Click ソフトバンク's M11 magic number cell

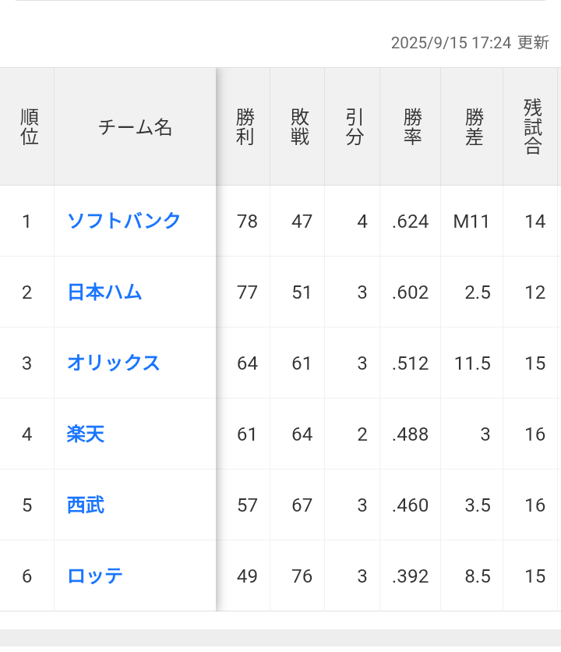(x=471, y=221)
